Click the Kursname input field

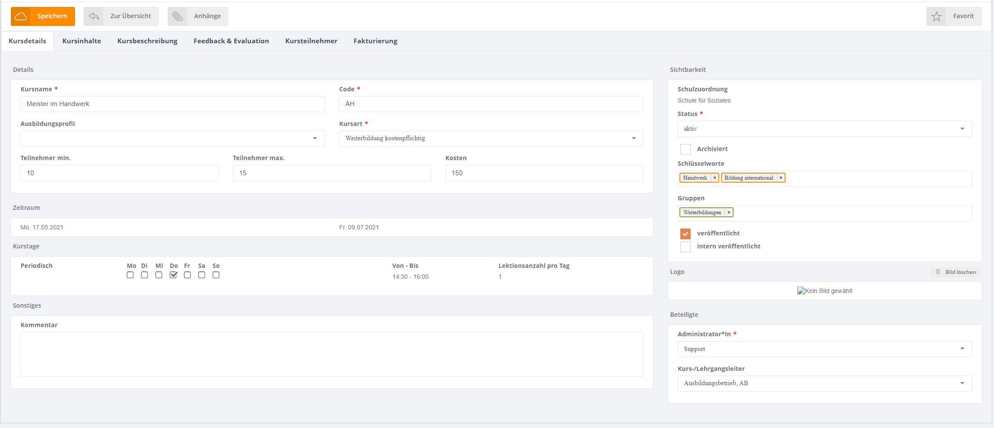click(x=172, y=104)
